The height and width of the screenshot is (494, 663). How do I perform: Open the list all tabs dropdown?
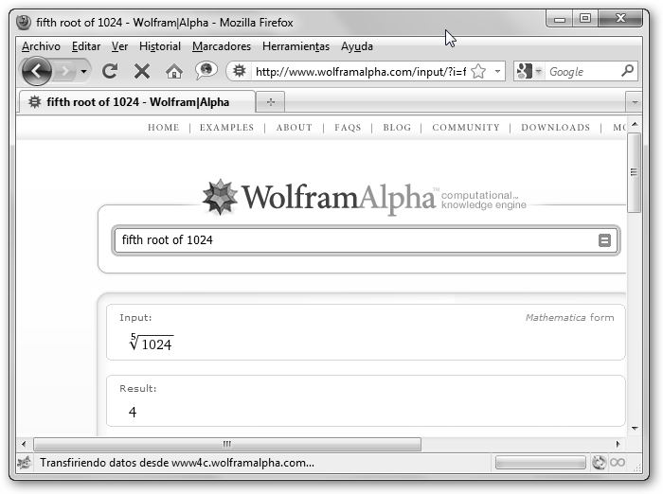(x=633, y=101)
